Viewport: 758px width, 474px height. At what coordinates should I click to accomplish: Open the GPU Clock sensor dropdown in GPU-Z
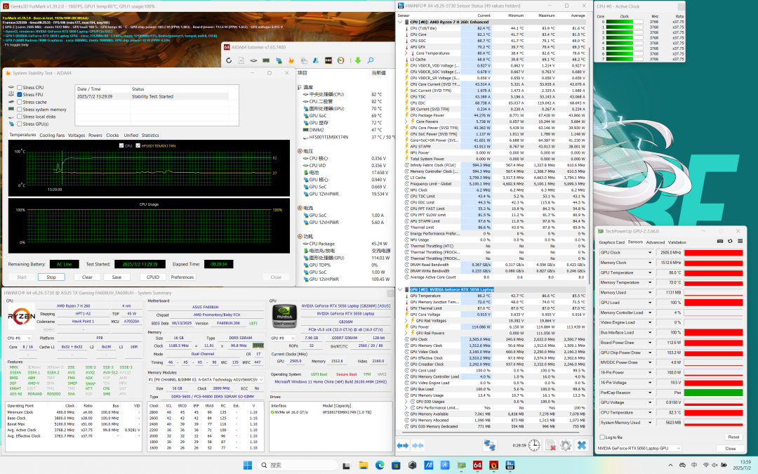[650, 253]
